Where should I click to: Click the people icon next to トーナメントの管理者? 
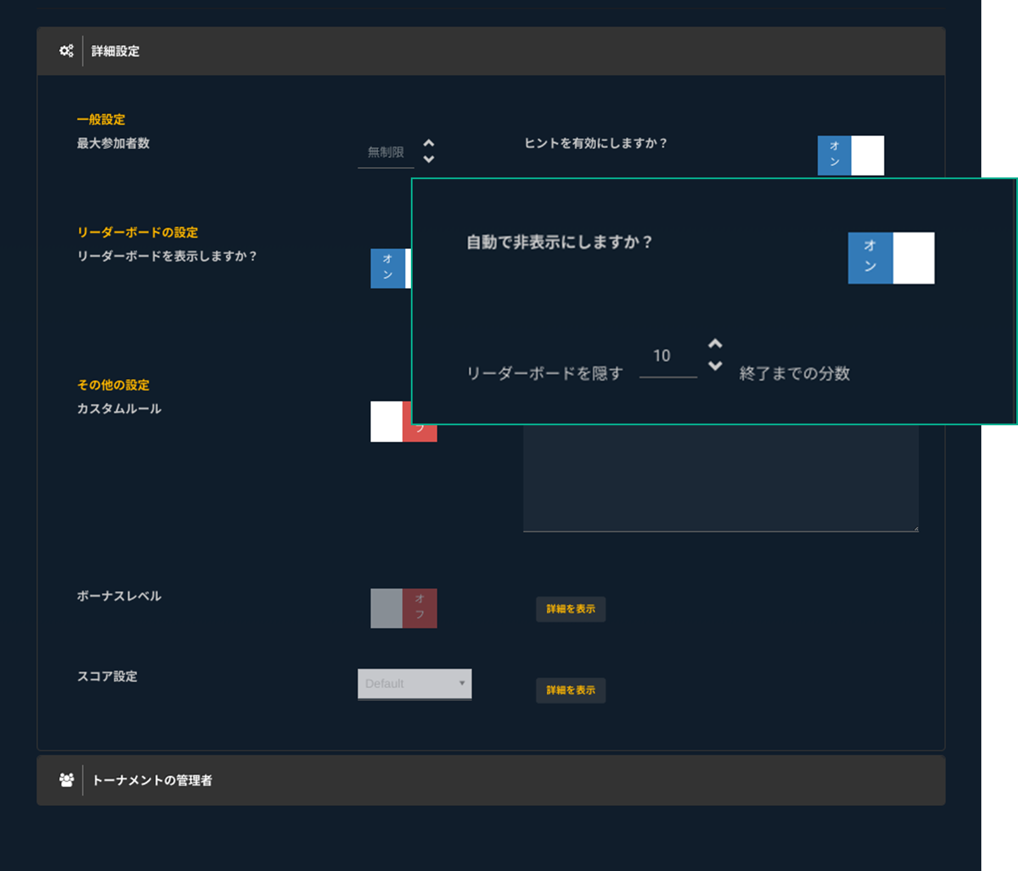tap(66, 780)
